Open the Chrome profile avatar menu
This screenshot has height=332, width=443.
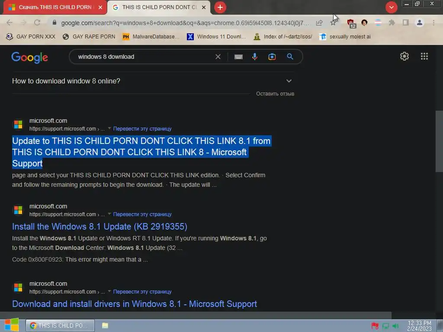pos(420,22)
